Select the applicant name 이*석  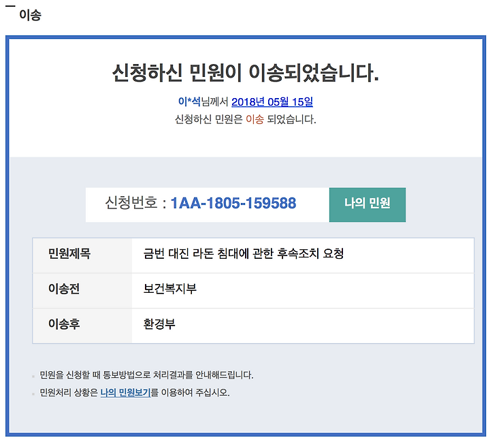pyautogui.click(x=189, y=101)
